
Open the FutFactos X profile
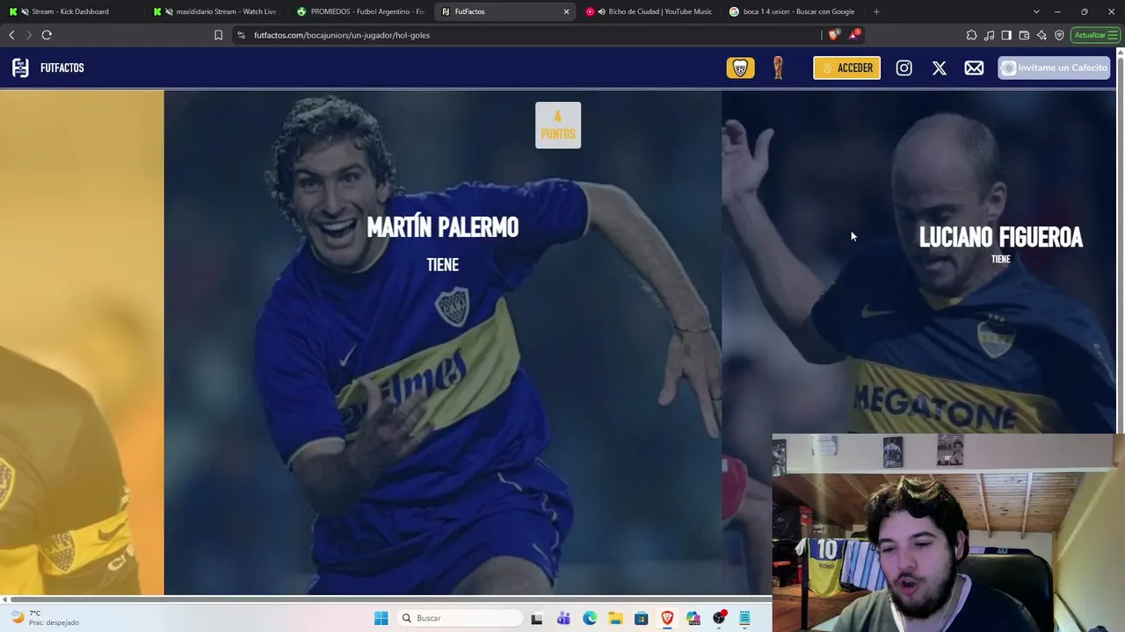(939, 68)
